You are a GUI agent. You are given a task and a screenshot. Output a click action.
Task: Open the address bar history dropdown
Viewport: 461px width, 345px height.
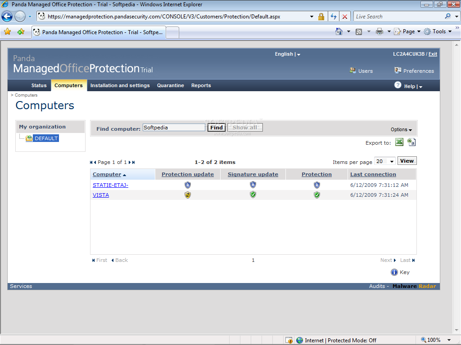click(x=312, y=17)
